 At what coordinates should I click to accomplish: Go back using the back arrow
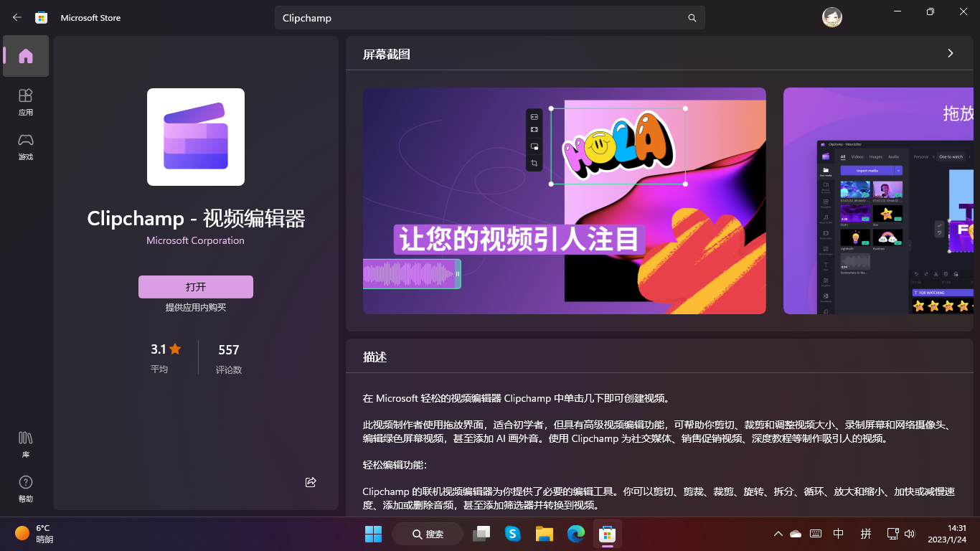click(17, 17)
